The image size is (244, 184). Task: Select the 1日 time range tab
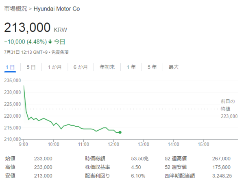coord(10,67)
